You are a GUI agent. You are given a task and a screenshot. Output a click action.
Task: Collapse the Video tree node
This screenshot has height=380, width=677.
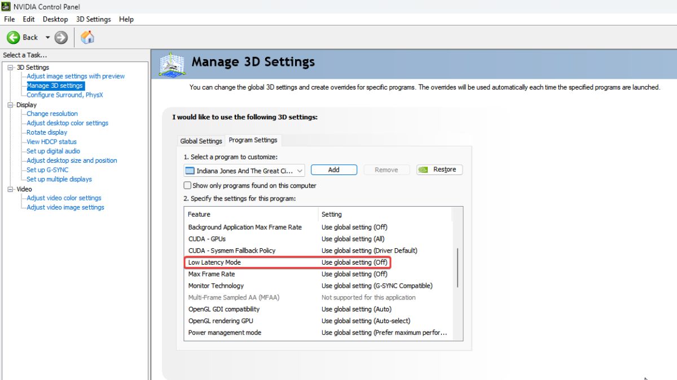click(11, 189)
